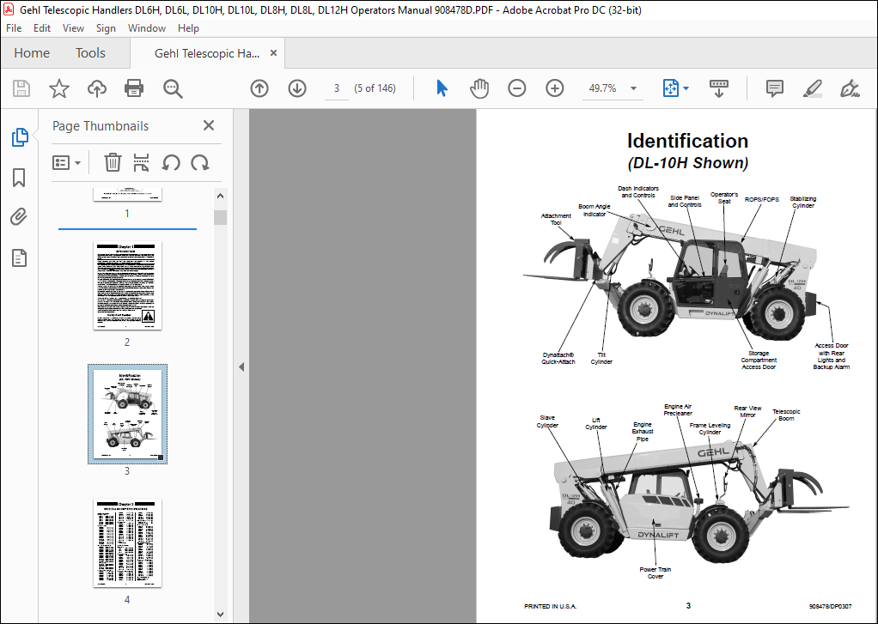Zoom out with the minus button

click(517, 88)
